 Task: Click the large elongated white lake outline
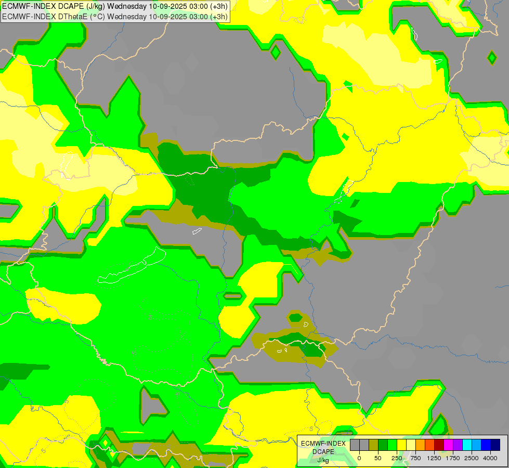pos(132,265)
